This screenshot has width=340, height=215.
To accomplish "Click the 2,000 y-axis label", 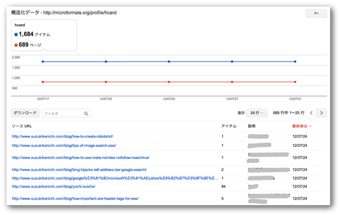I will pyautogui.click(x=16, y=58).
